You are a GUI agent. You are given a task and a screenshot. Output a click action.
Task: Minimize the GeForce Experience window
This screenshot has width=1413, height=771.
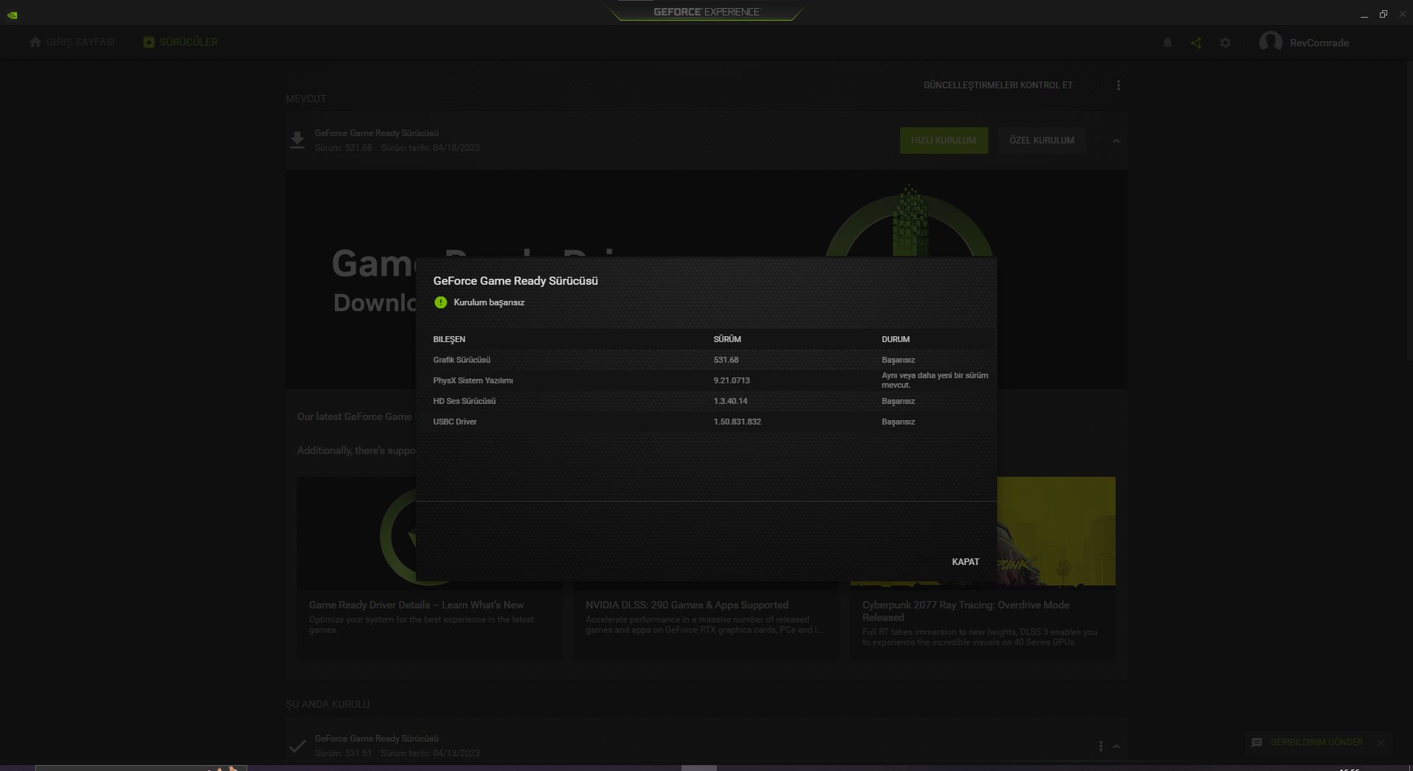click(x=1364, y=15)
